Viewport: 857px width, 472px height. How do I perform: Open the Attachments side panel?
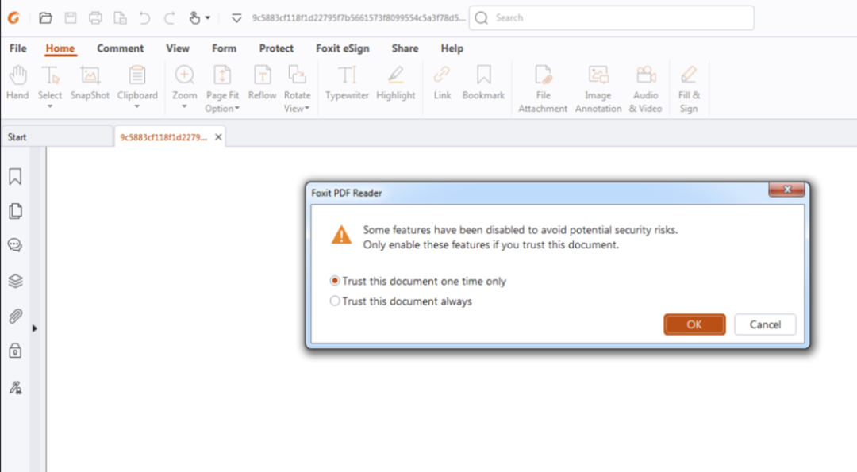pyautogui.click(x=15, y=316)
